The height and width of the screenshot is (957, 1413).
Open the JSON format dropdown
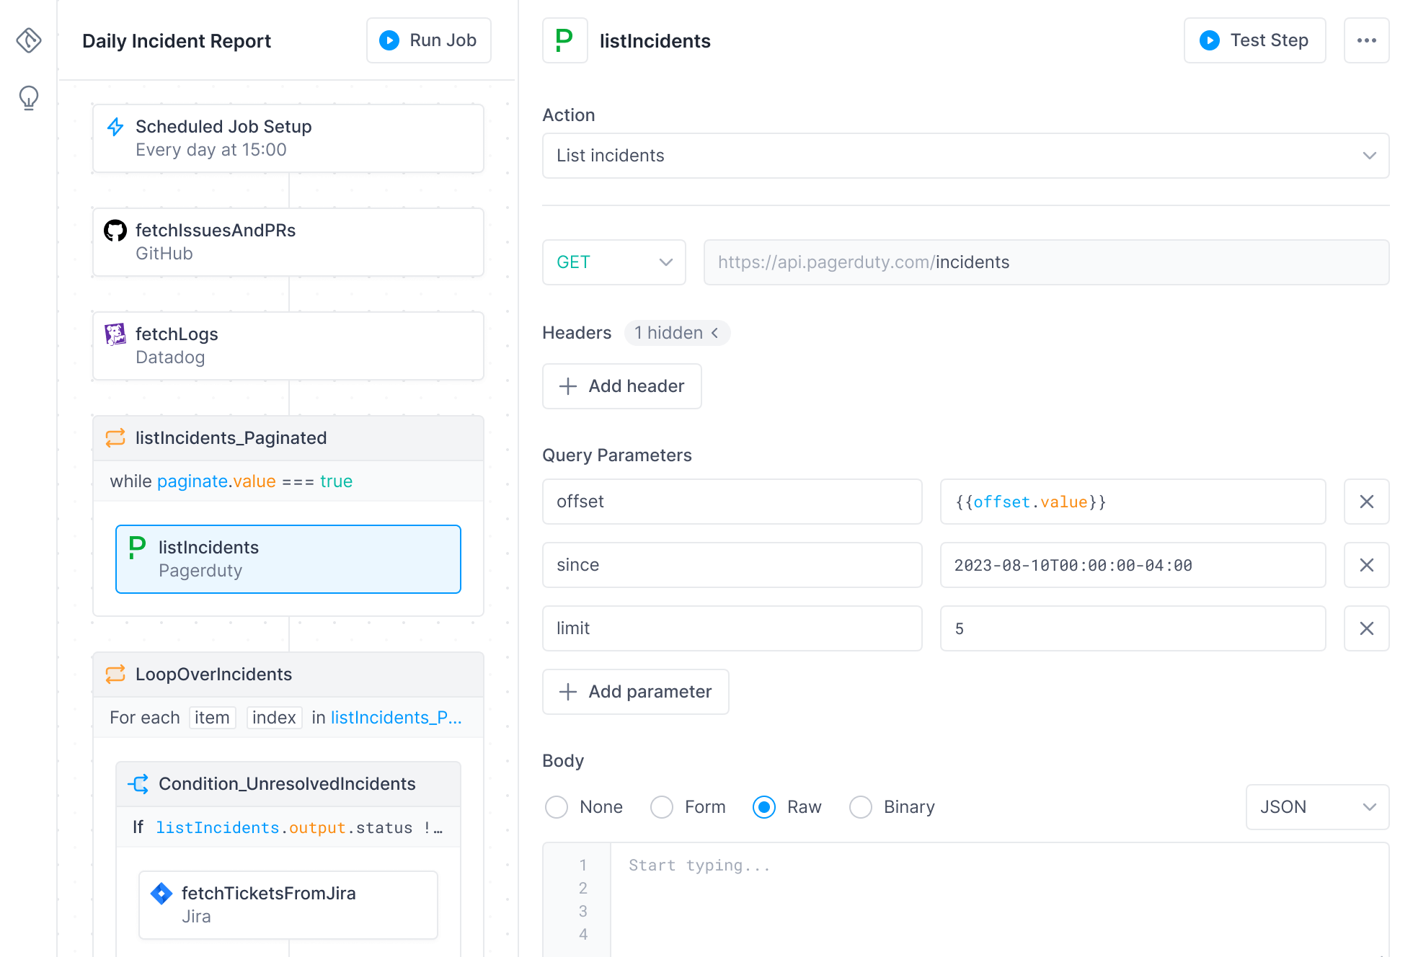(1317, 807)
